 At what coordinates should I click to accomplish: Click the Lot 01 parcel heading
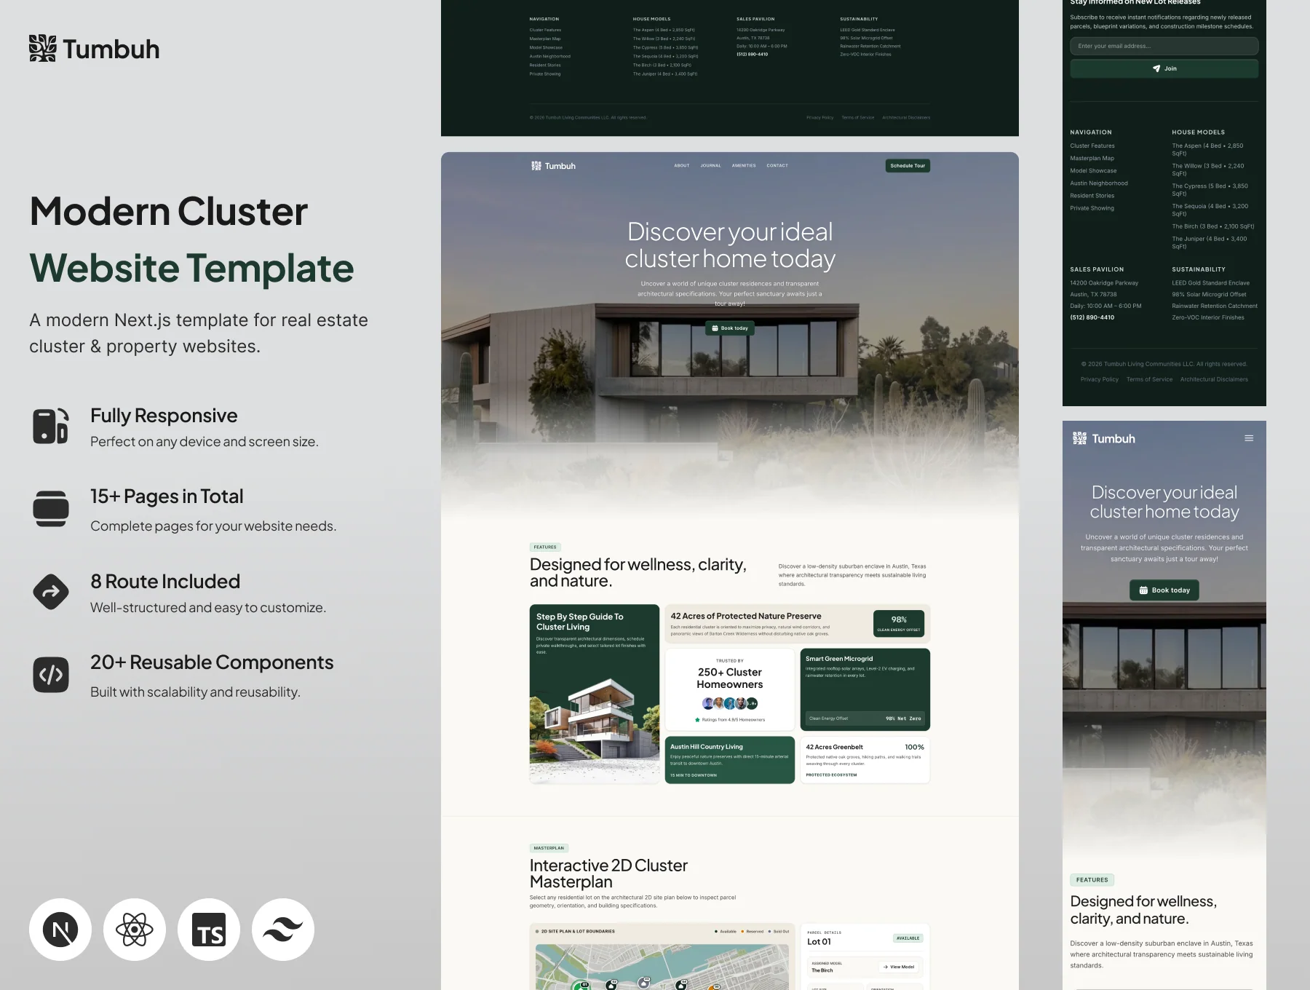[819, 942]
